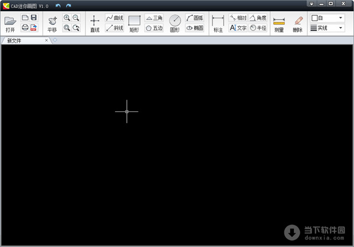
Task: Click the Print icon
Action: click(25, 28)
